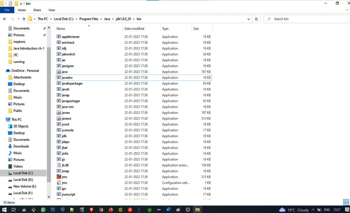Open WhatsApp from the taskbar
Image resolution: width=350 pixels, height=213 pixels.
[x=43, y=210]
